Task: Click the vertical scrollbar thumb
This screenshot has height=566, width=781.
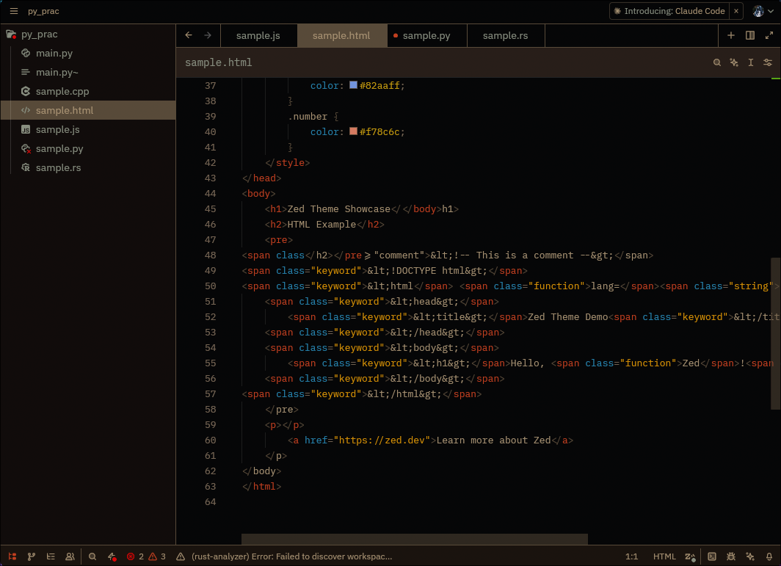Action: pyautogui.click(x=776, y=333)
